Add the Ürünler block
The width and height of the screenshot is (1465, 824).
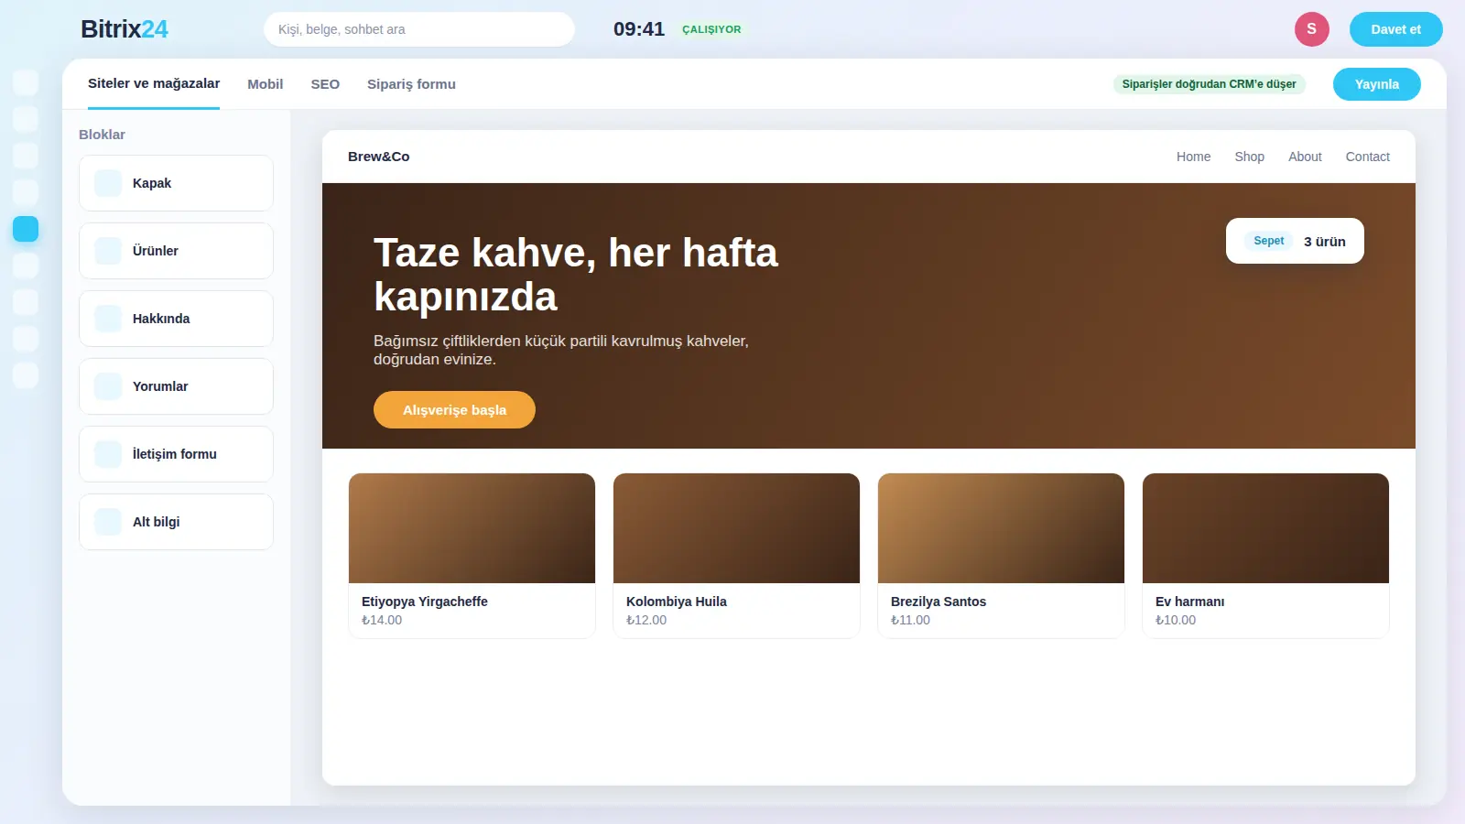point(176,251)
